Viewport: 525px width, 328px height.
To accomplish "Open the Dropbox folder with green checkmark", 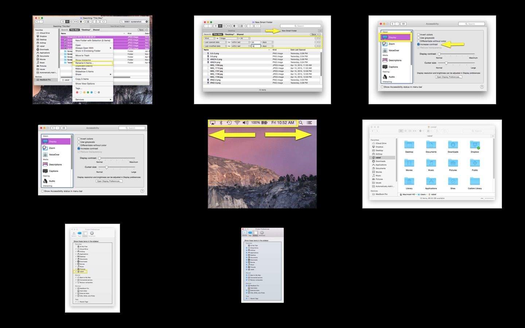I will [475, 145].
